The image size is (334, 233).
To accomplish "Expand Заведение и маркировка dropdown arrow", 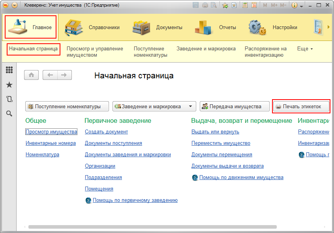I will 191,106.
